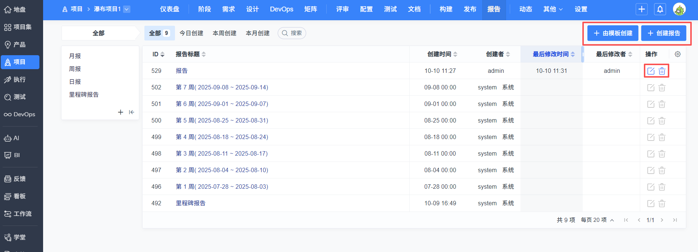The width and height of the screenshot is (698, 252).
Task: Select the 本周创建 filter tab
Action: [224, 33]
